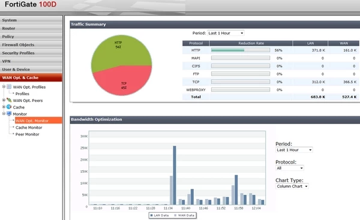This screenshot has width=360, height=220.
Task: Select the Monitor tree item
Action: (20, 114)
